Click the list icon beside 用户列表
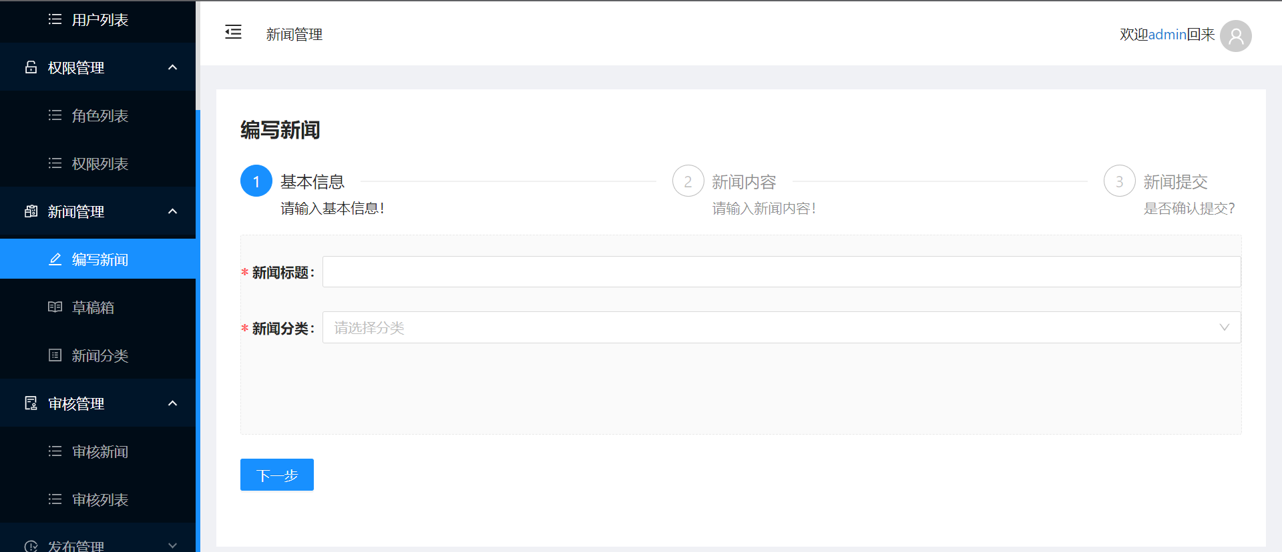The height and width of the screenshot is (552, 1282). click(x=55, y=19)
